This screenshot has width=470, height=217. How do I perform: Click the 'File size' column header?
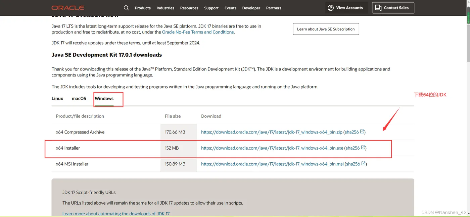173,116
